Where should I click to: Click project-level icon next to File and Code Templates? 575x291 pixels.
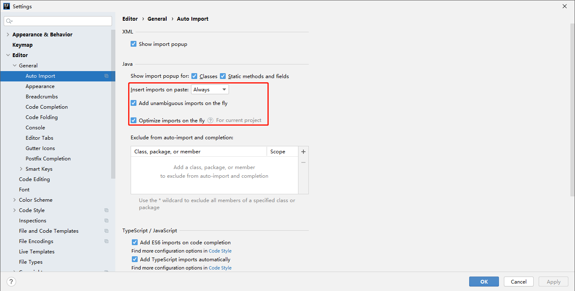[106, 231]
